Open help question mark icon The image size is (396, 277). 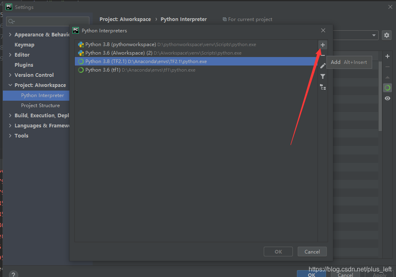point(13,275)
